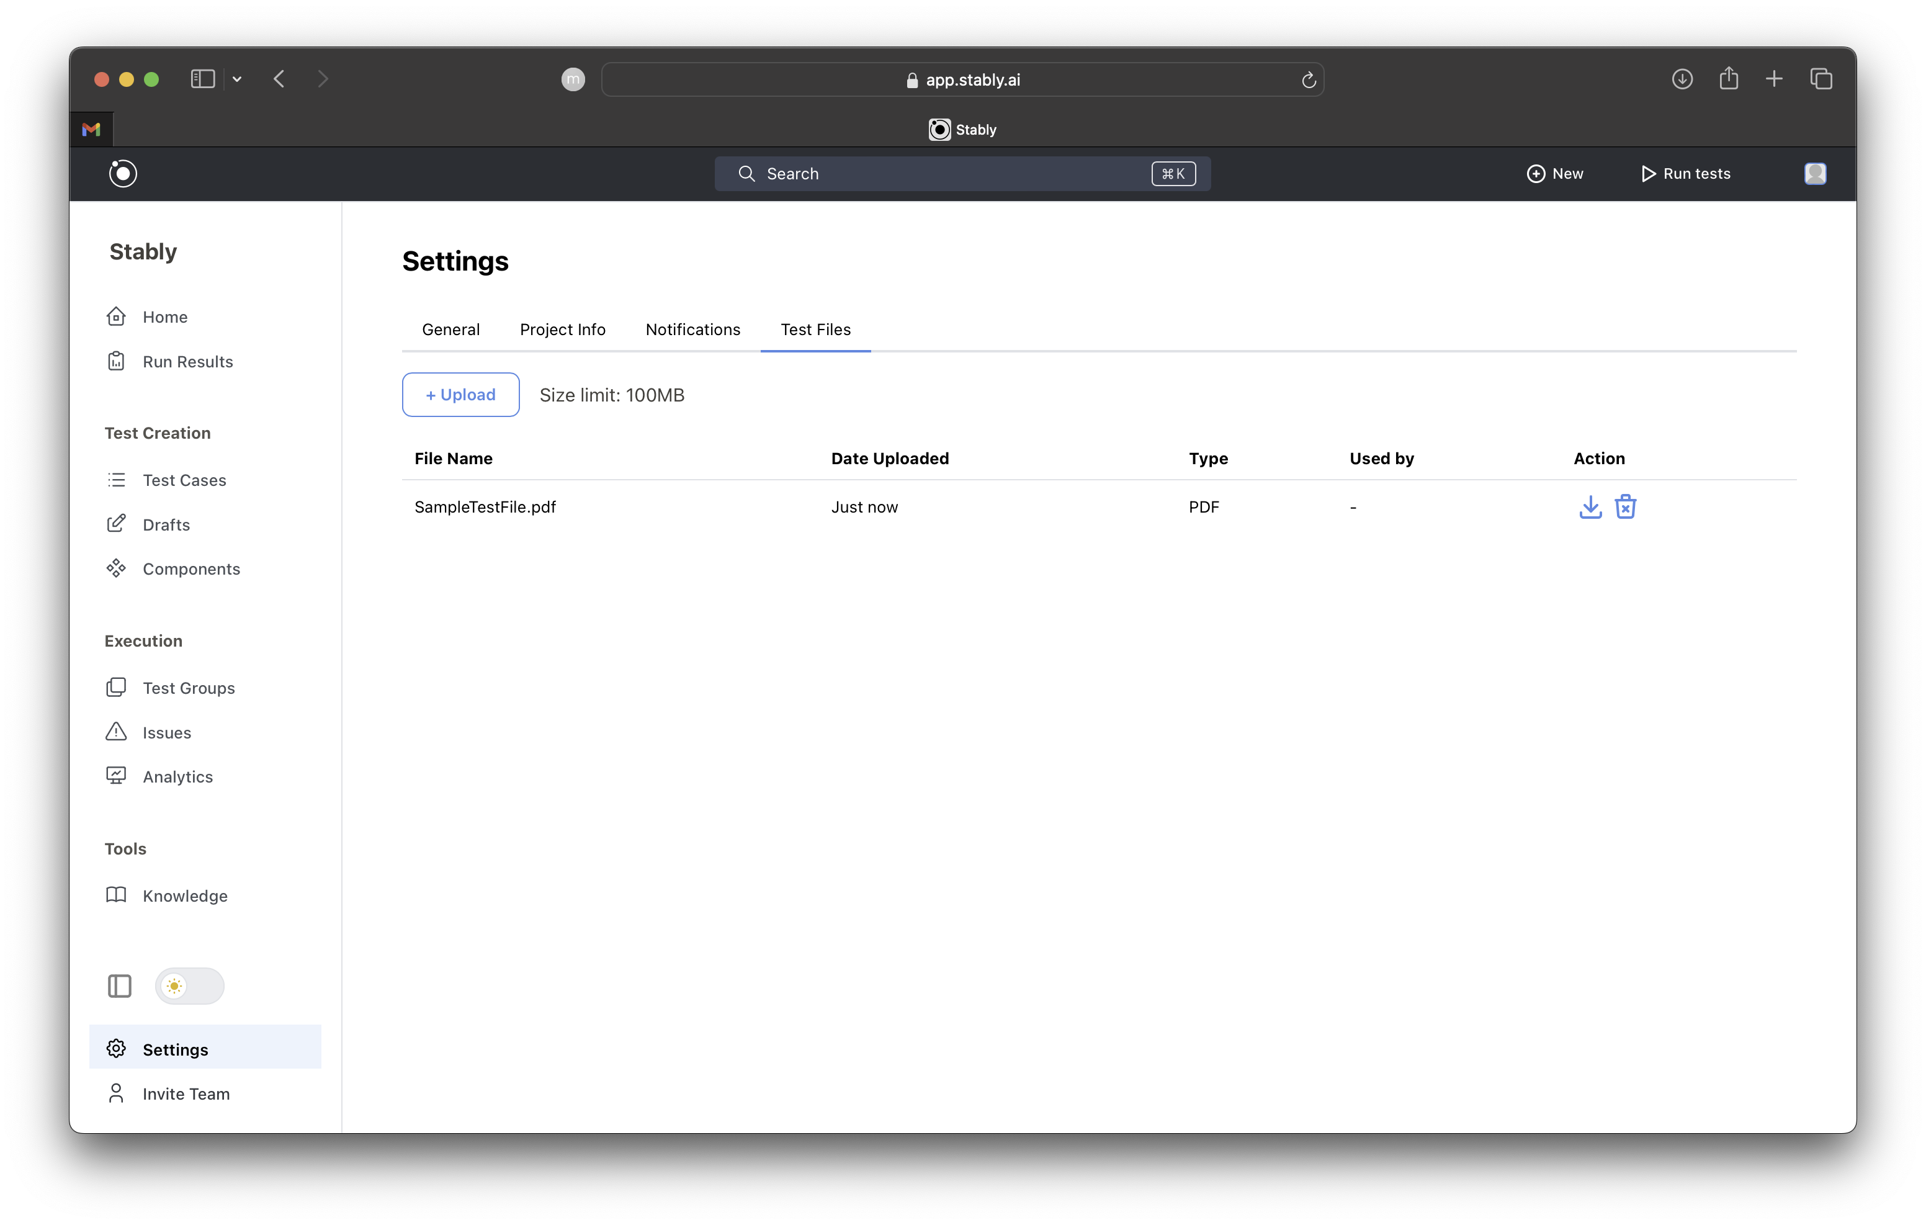1926x1225 pixels.
Task: Expand Safari sidebar dropdown chevron
Action: [237, 79]
